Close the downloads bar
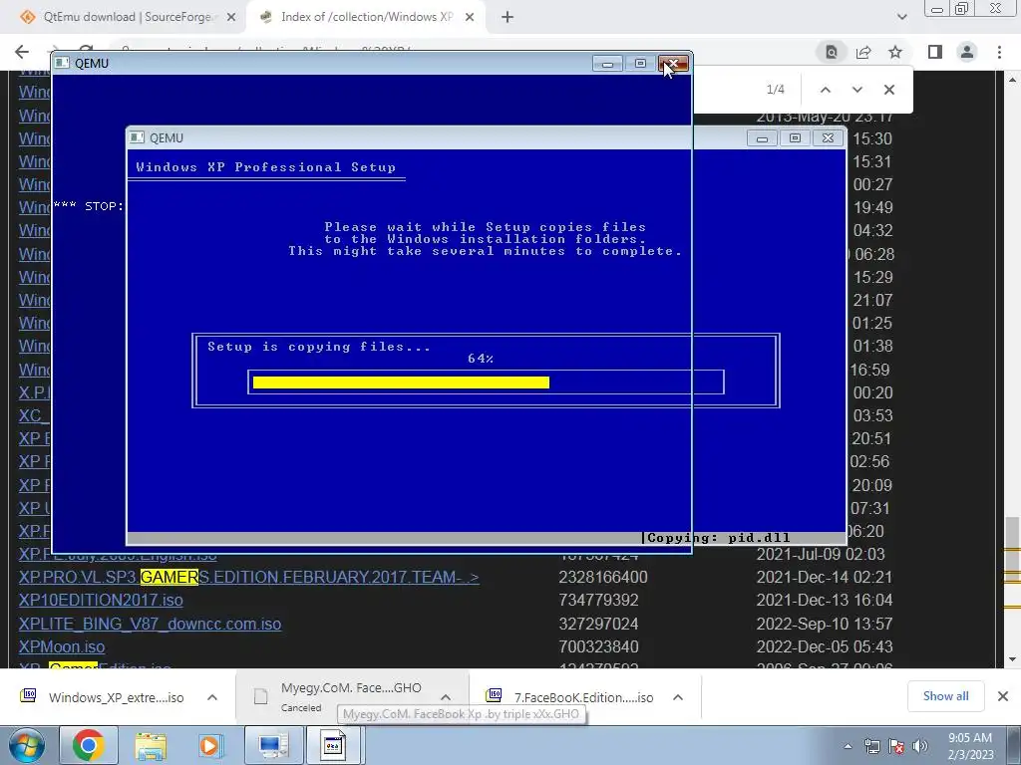 [1003, 696]
